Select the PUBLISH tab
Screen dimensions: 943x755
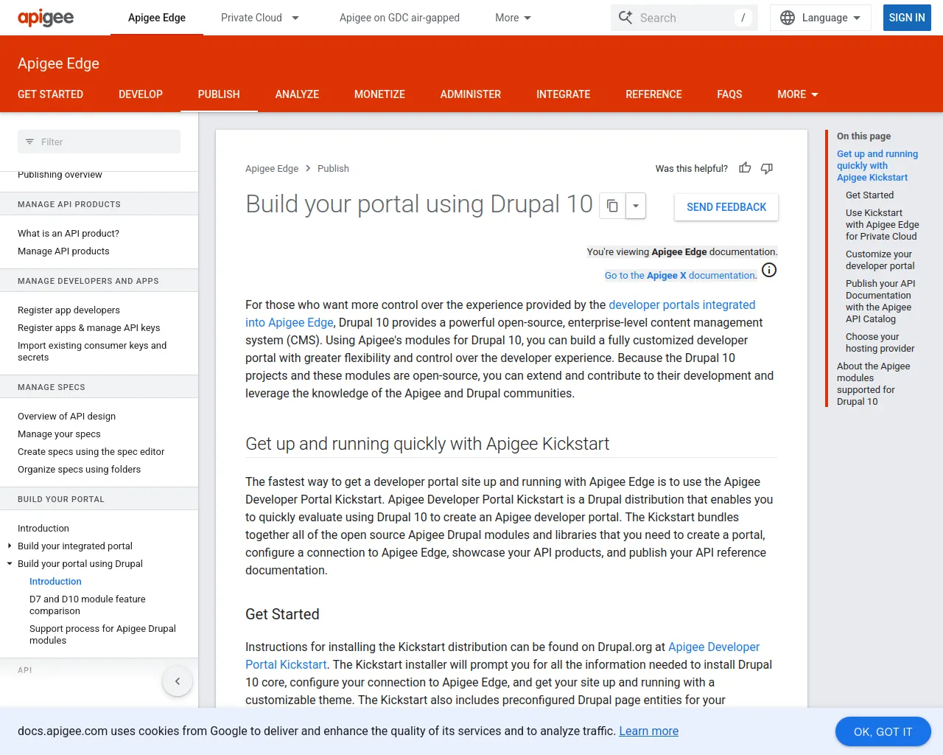click(219, 94)
